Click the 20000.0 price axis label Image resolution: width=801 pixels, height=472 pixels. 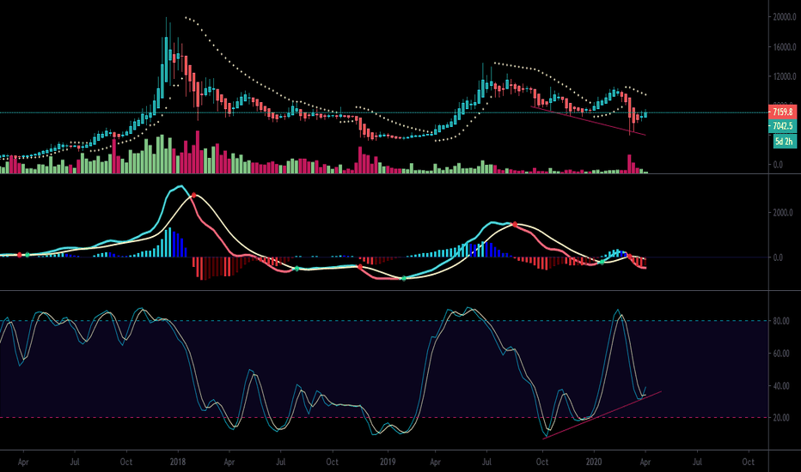(x=784, y=17)
